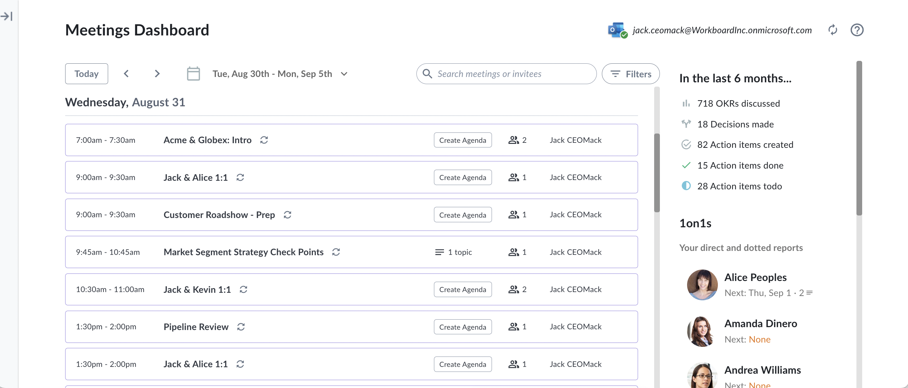Create Agenda for Pipeline Review
This screenshot has width=908, height=388.
pos(463,327)
